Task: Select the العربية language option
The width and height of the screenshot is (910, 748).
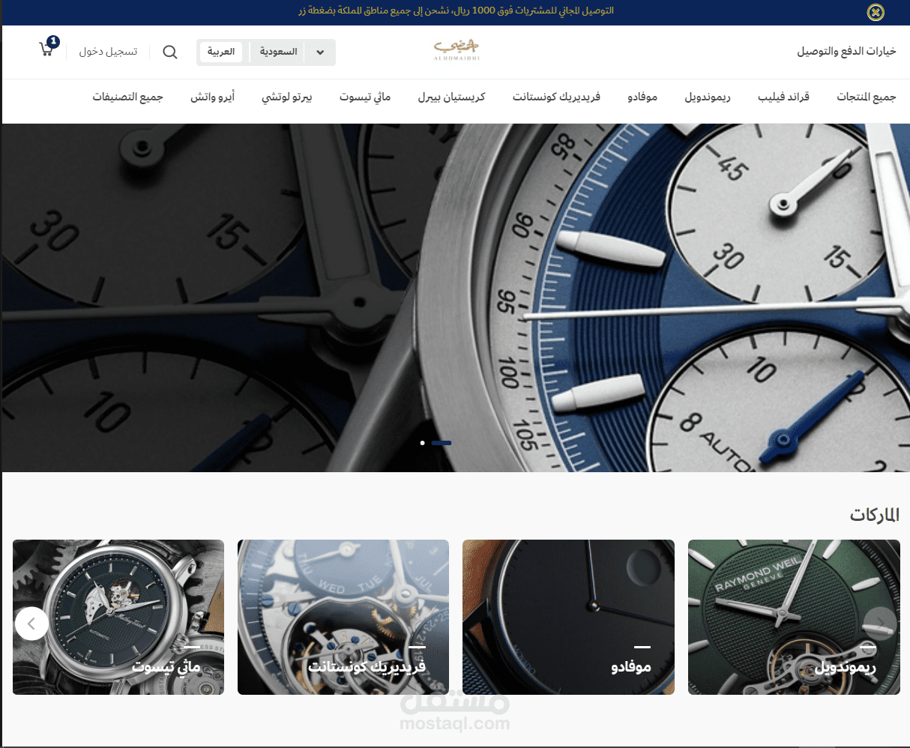Action: [x=221, y=52]
